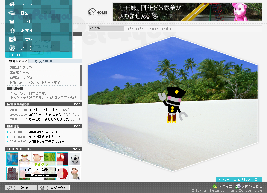267x193 pixels.
Task: Open diary 朝から雨が降ってます。
Action: [x=46, y=132]
